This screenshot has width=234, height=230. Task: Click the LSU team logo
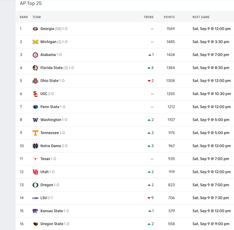35,198
